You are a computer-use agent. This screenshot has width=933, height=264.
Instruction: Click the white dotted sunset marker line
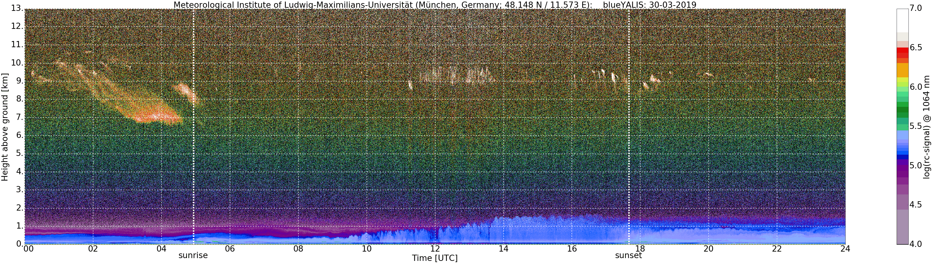point(629,127)
